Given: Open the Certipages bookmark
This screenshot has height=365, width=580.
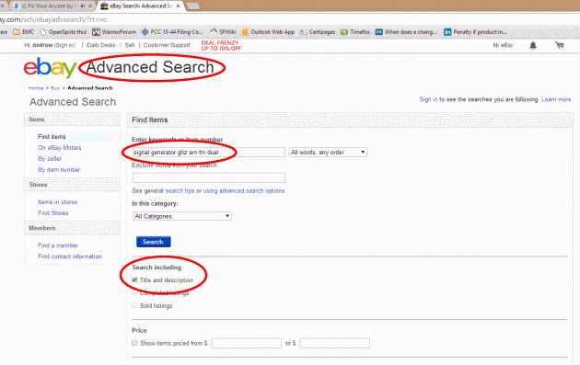Looking at the screenshot, I should [x=318, y=32].
